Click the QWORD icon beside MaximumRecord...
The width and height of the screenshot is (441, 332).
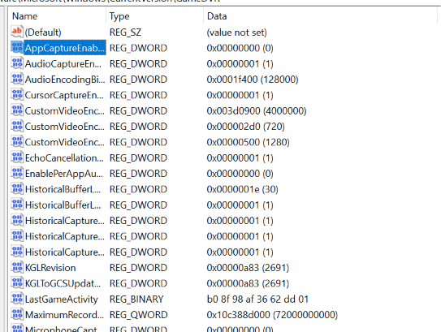(17, 315)
